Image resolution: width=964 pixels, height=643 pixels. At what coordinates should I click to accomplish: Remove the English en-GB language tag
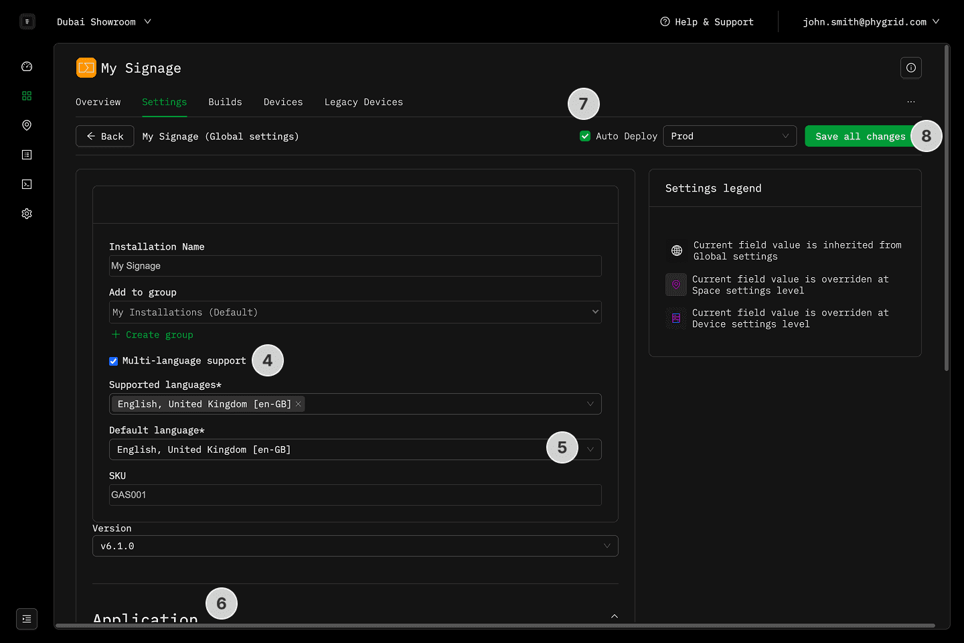coord(299,404)
